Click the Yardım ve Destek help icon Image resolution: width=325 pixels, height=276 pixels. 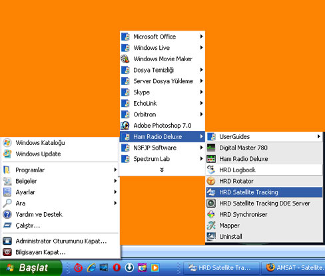pyautogui.click(x=7, y=214)
